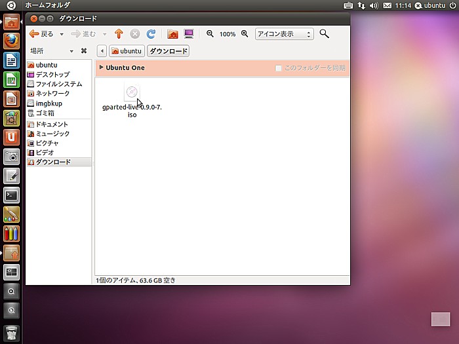
Task: Open Ubuntu dash logo button
Action: pyautogui.click(x=11, y=5)
